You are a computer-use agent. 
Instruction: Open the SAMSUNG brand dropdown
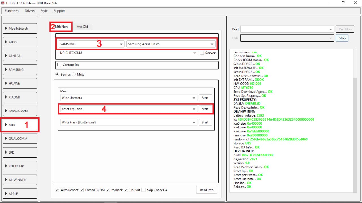(92, 44)
